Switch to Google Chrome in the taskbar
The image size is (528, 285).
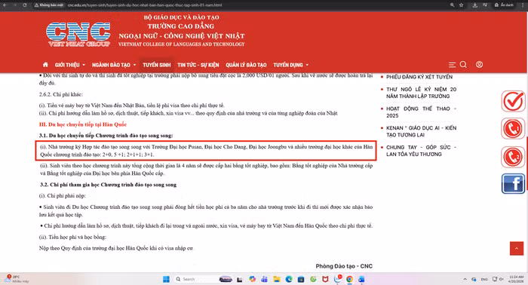click(349, 279)
